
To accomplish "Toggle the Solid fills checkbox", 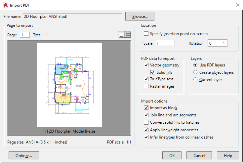I will pos(153,72).
